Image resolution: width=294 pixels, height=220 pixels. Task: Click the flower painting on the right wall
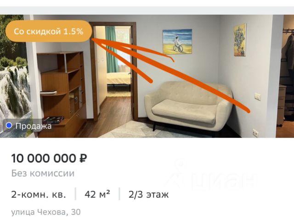click(240, 40)
